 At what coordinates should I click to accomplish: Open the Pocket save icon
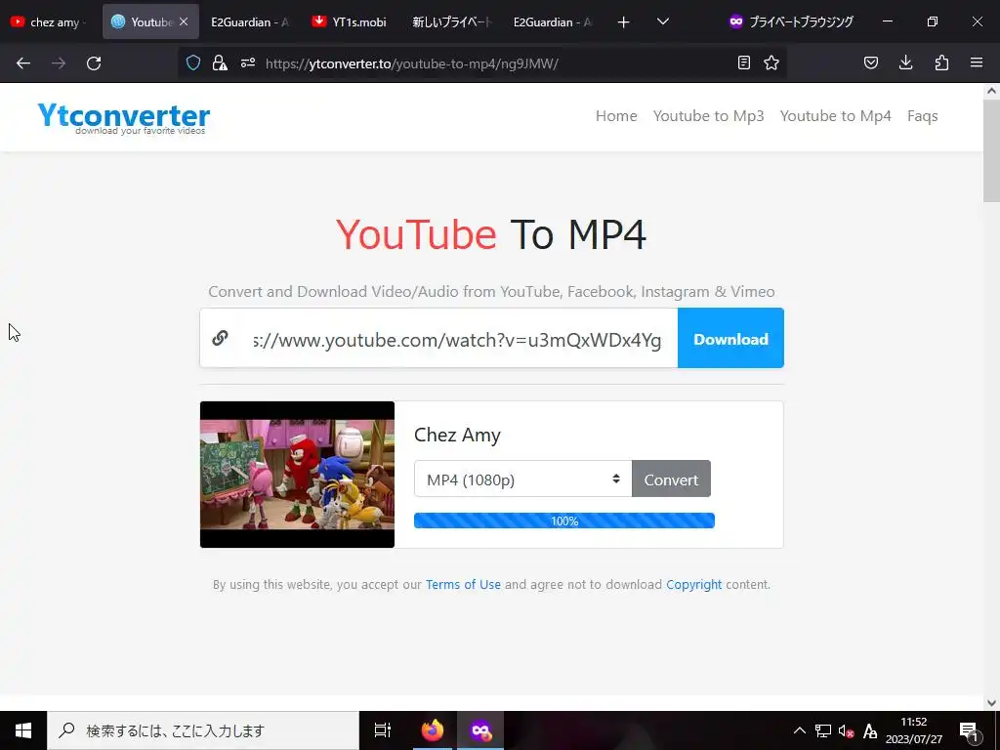(870, 62)
